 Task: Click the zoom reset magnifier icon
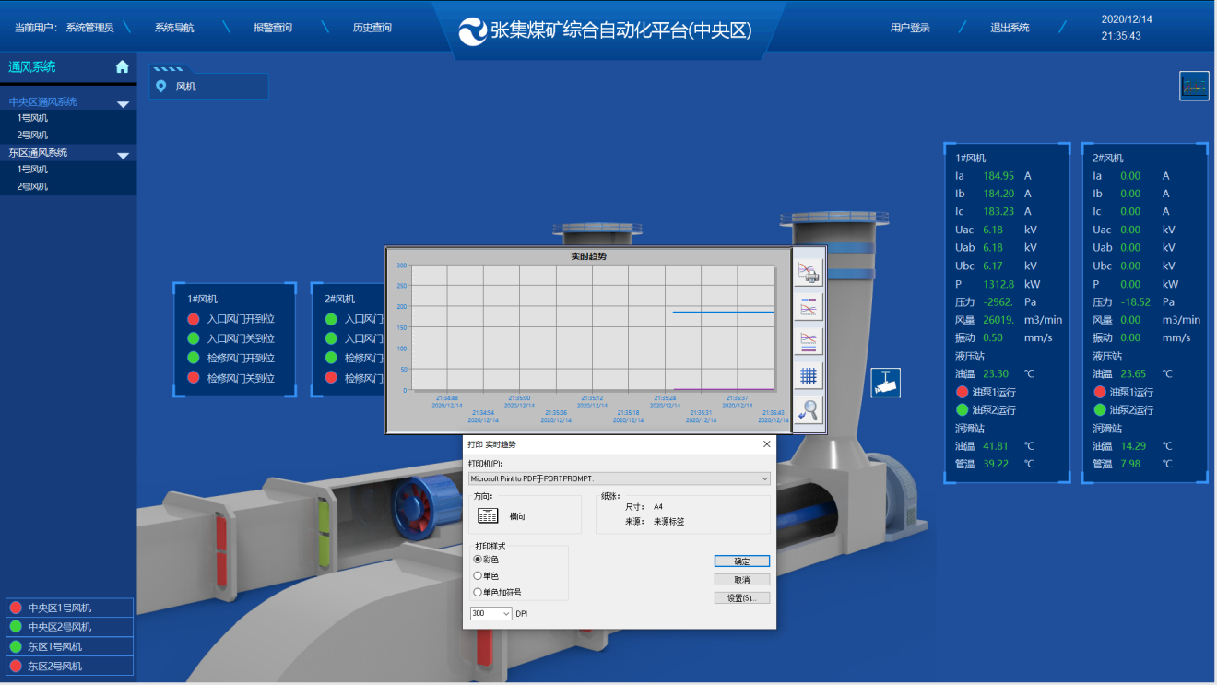tap(809, 410)
